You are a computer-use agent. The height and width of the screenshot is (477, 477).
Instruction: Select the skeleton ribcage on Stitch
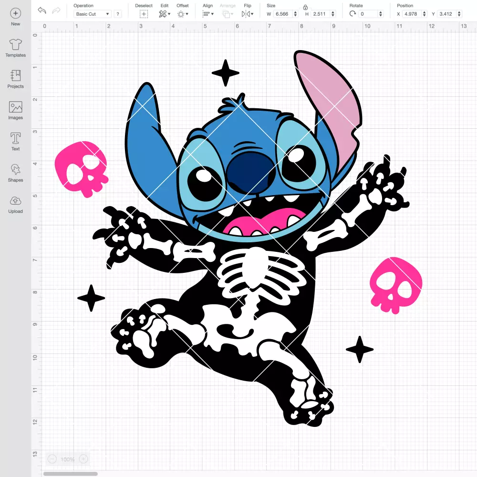[x=261, y=275]
